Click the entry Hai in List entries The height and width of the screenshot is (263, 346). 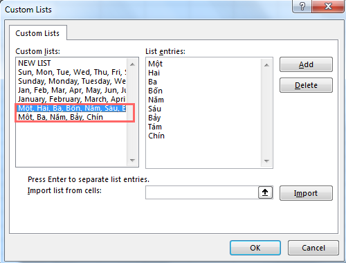154,73
